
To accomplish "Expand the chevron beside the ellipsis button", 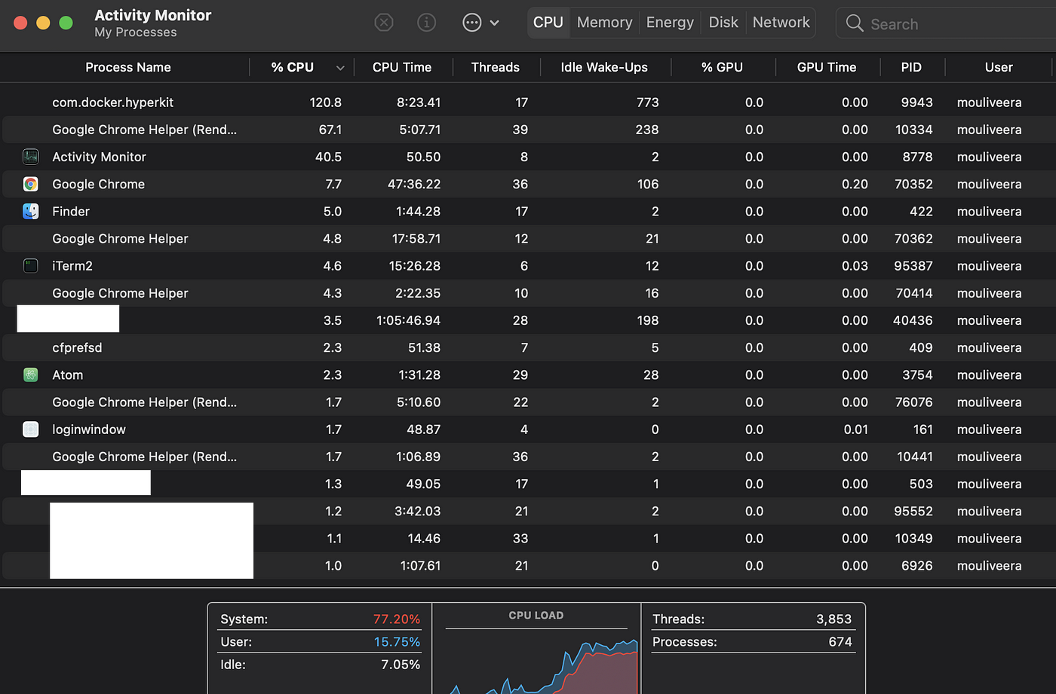I will coord(495,23).
